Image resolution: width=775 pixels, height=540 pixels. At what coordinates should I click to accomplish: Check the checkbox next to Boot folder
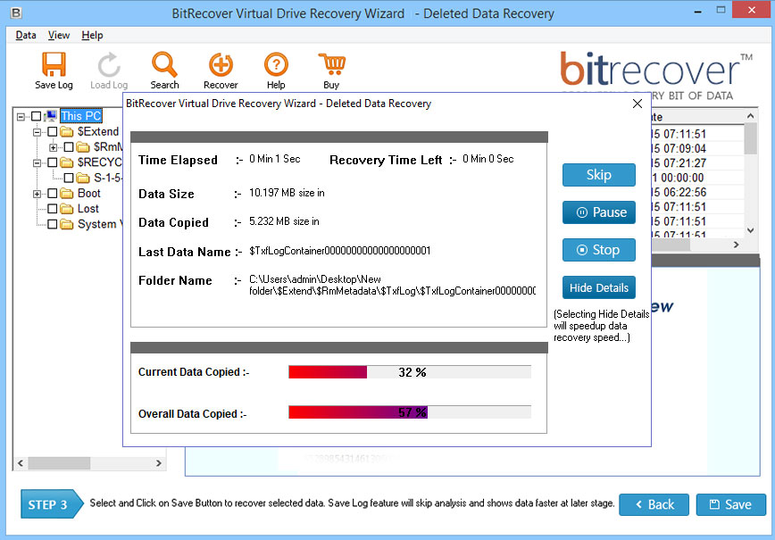[52, 193]
